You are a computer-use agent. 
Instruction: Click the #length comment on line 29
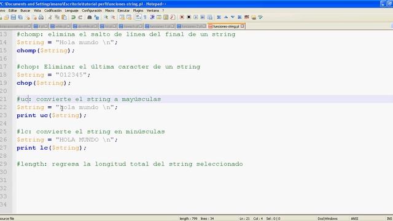tap(130, 164)
